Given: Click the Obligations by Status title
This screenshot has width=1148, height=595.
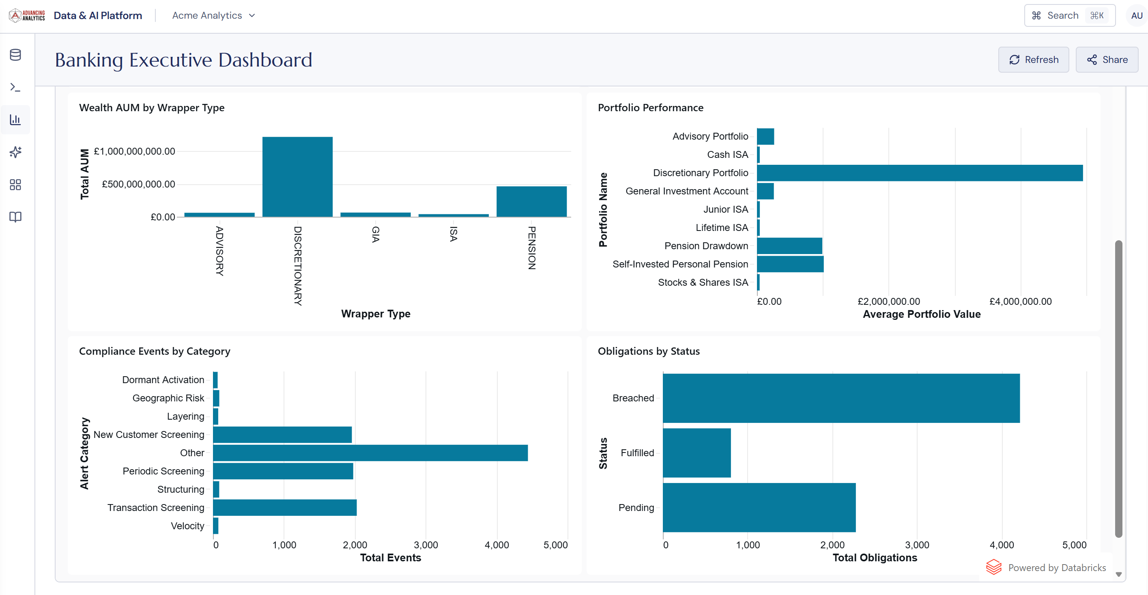Looking at the screenshot, I should coord(648,351).
